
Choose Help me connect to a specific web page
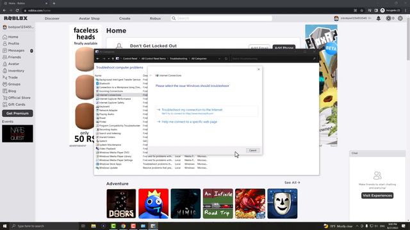[190, 122]
